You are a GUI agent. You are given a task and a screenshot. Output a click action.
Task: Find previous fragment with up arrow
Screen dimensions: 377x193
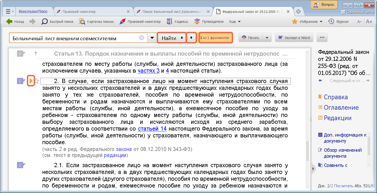[192, 38]
